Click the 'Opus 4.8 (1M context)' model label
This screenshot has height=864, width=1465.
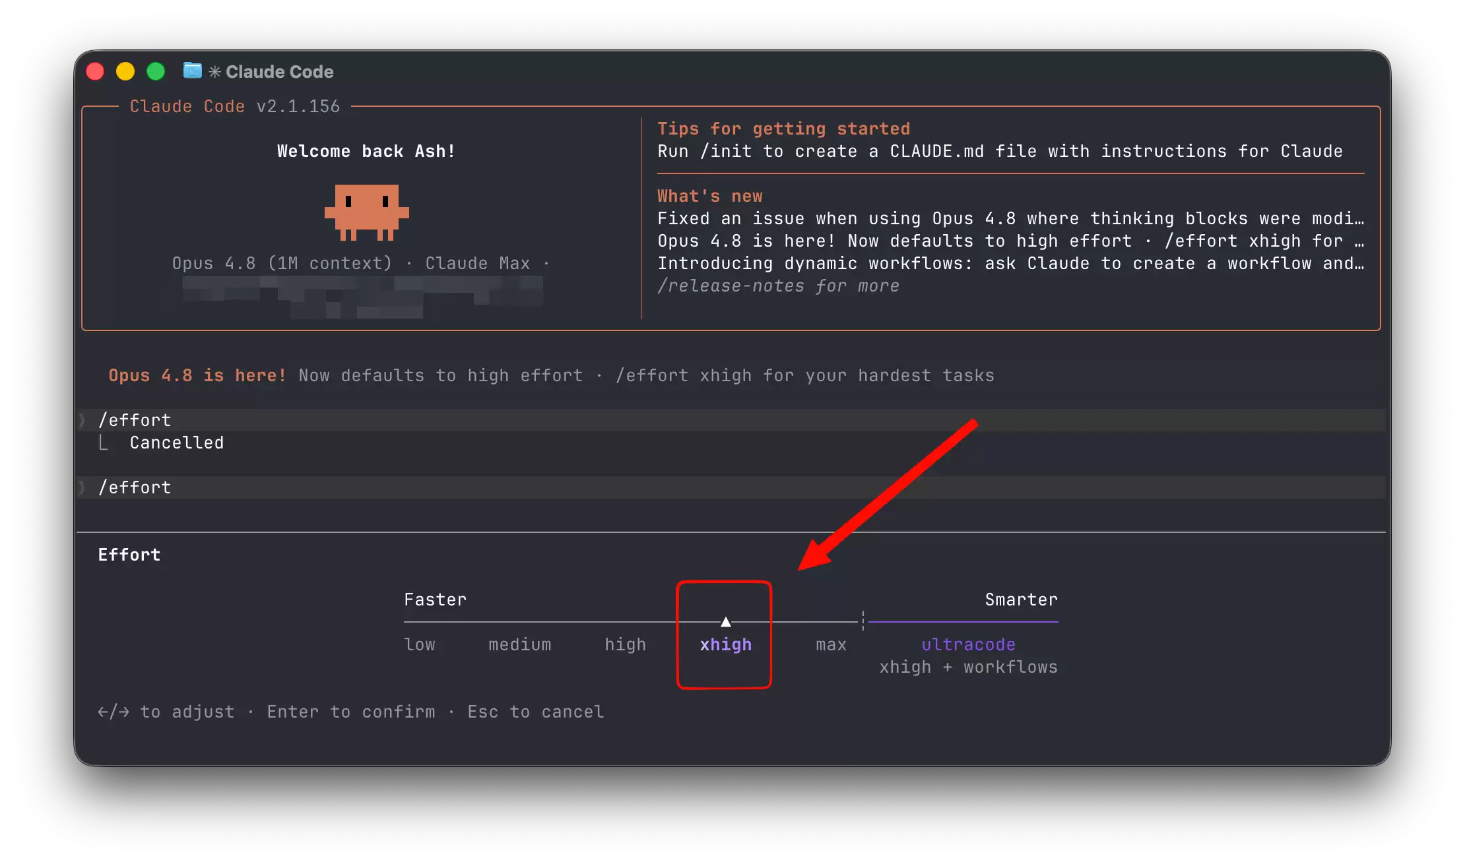282,263
